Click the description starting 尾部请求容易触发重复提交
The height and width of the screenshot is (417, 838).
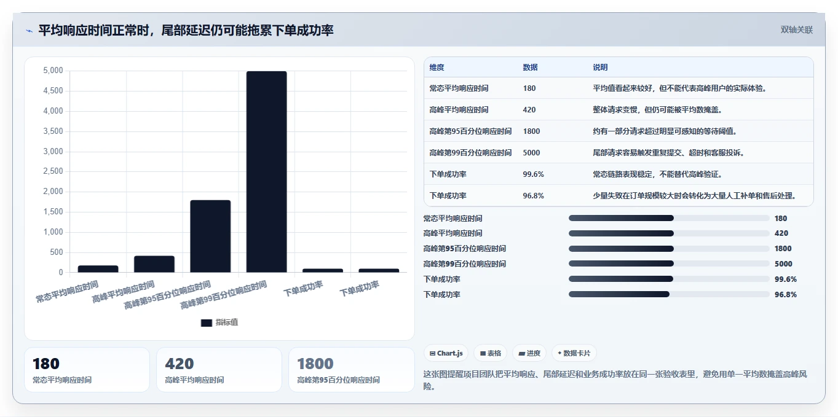pos(669,153)
